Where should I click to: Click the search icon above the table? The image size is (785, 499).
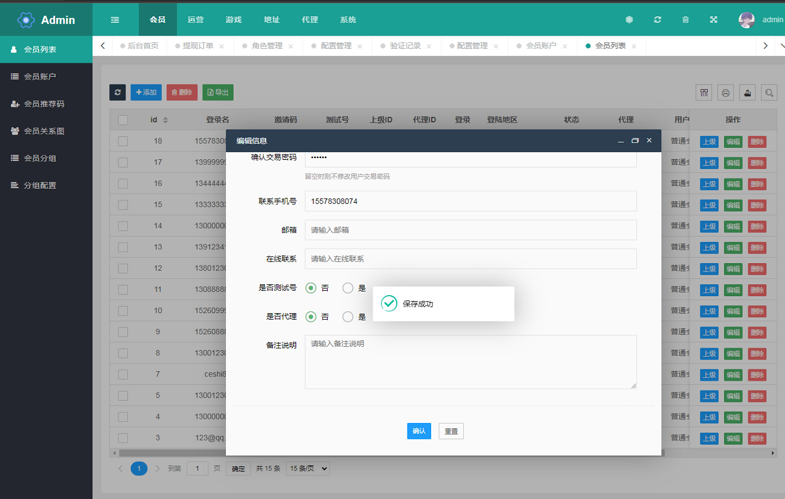coord(769,92)
